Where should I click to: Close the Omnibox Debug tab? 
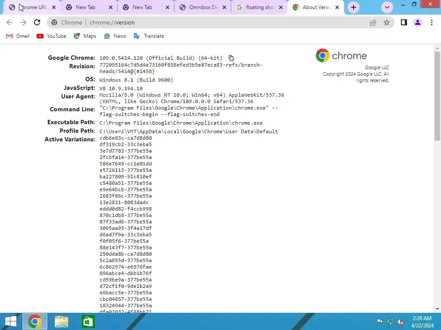point(224,7)
